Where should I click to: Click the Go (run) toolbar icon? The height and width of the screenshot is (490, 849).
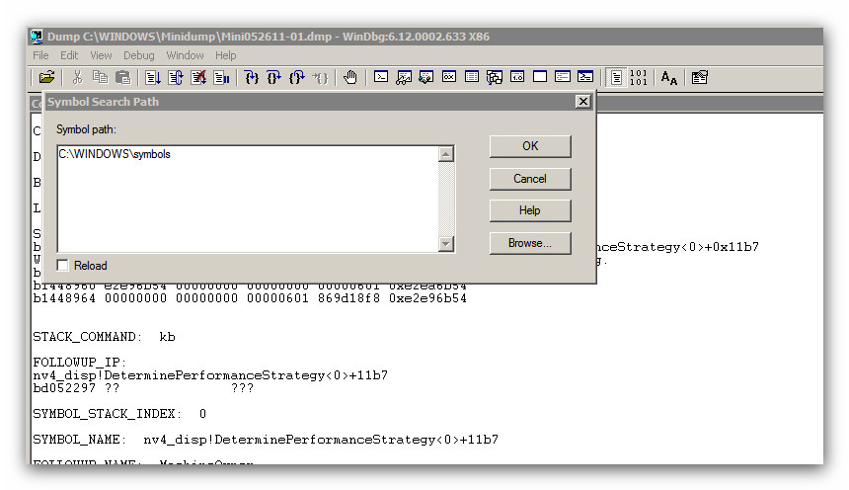153,77
